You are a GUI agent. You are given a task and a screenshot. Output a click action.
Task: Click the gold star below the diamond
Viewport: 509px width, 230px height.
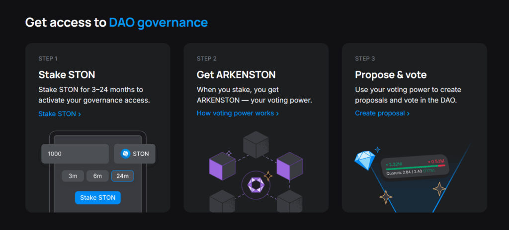385,197
